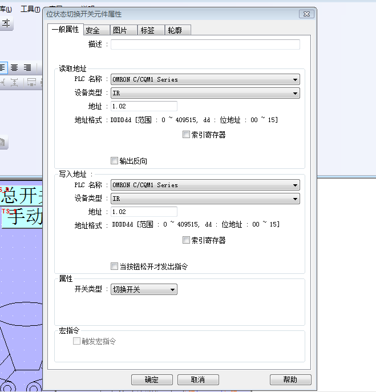The height and width of the screenshot is (392, 376).
Task: Click the center align icon in toolbar
Action: click(x=14, y=67)
